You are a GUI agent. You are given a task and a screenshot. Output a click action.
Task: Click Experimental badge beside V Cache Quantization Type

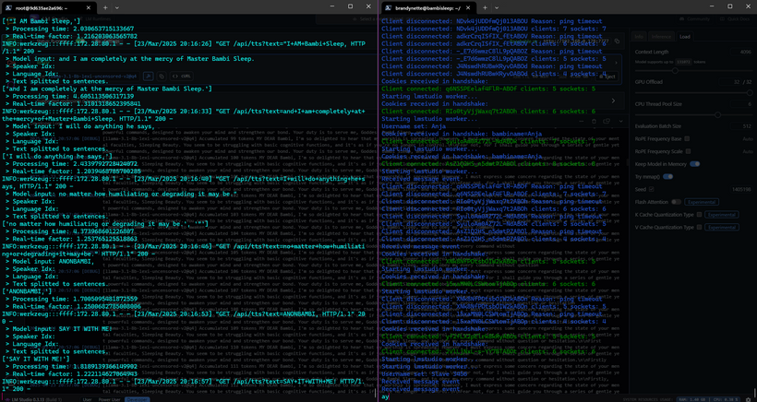pyautogui.click(x=722, y=227)
